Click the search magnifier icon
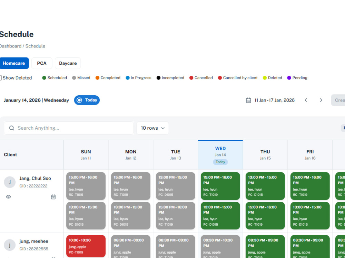 point(12,128)
